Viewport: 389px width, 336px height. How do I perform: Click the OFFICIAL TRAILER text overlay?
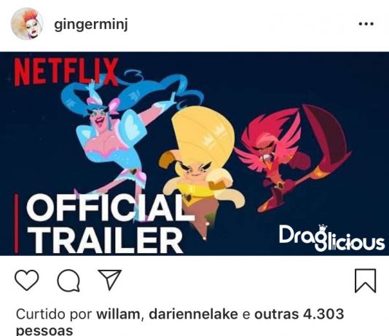(x=108, y=223)
